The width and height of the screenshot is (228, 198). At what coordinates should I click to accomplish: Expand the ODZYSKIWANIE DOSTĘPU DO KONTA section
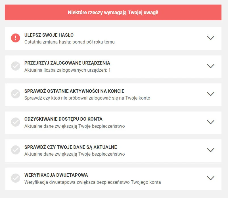click(x=210, y=122)
